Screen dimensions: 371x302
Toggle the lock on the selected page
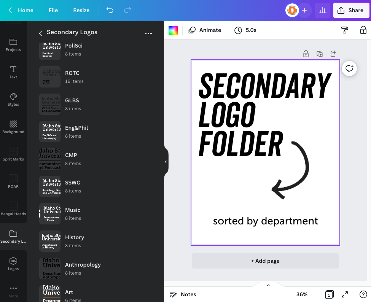click(x=306, y=54)
